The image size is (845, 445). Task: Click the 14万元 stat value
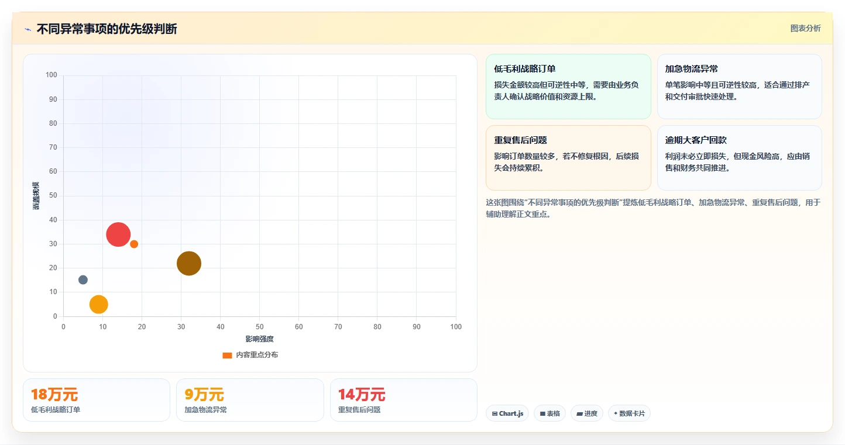pos(362,395)
